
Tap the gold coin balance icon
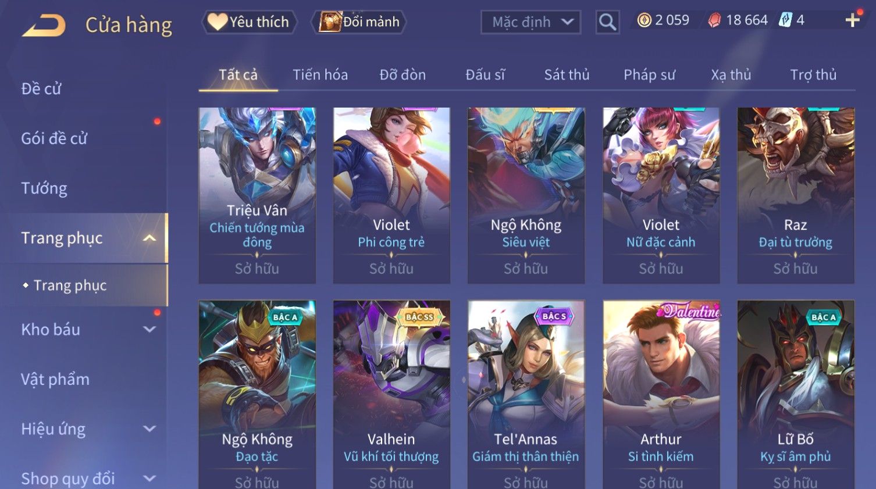644,21
